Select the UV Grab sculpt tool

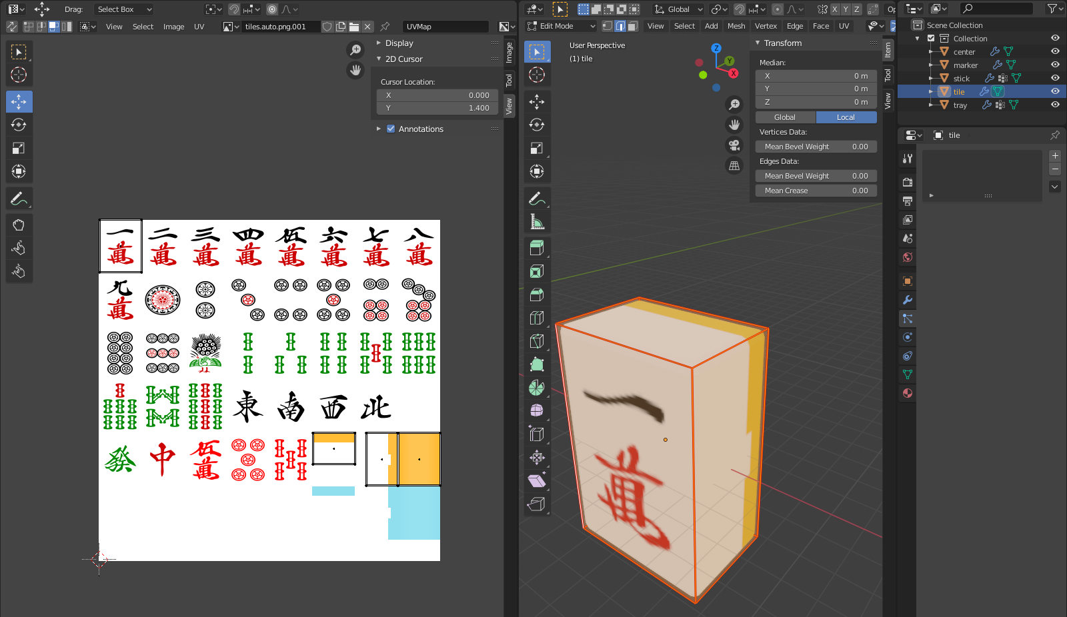point(19,225)
